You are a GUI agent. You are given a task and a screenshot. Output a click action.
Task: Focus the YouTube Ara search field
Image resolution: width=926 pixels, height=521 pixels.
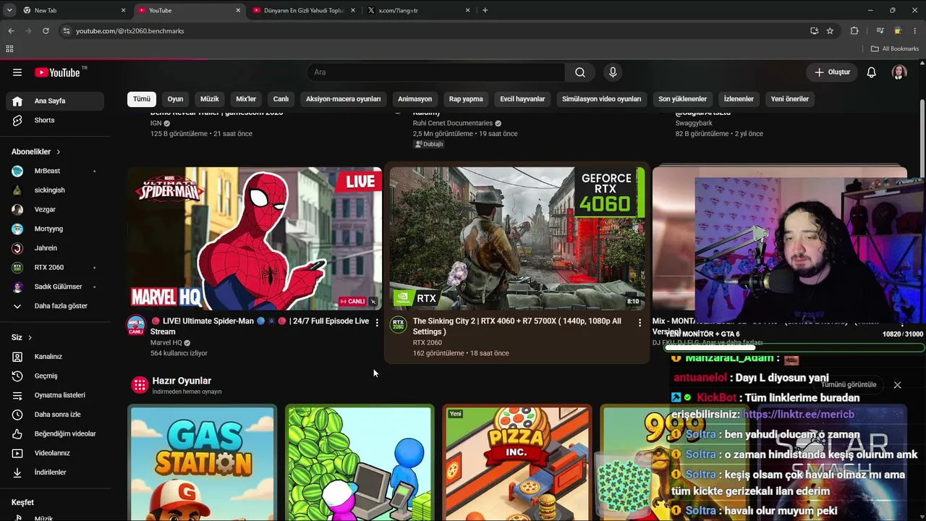[x=436, y=72]
